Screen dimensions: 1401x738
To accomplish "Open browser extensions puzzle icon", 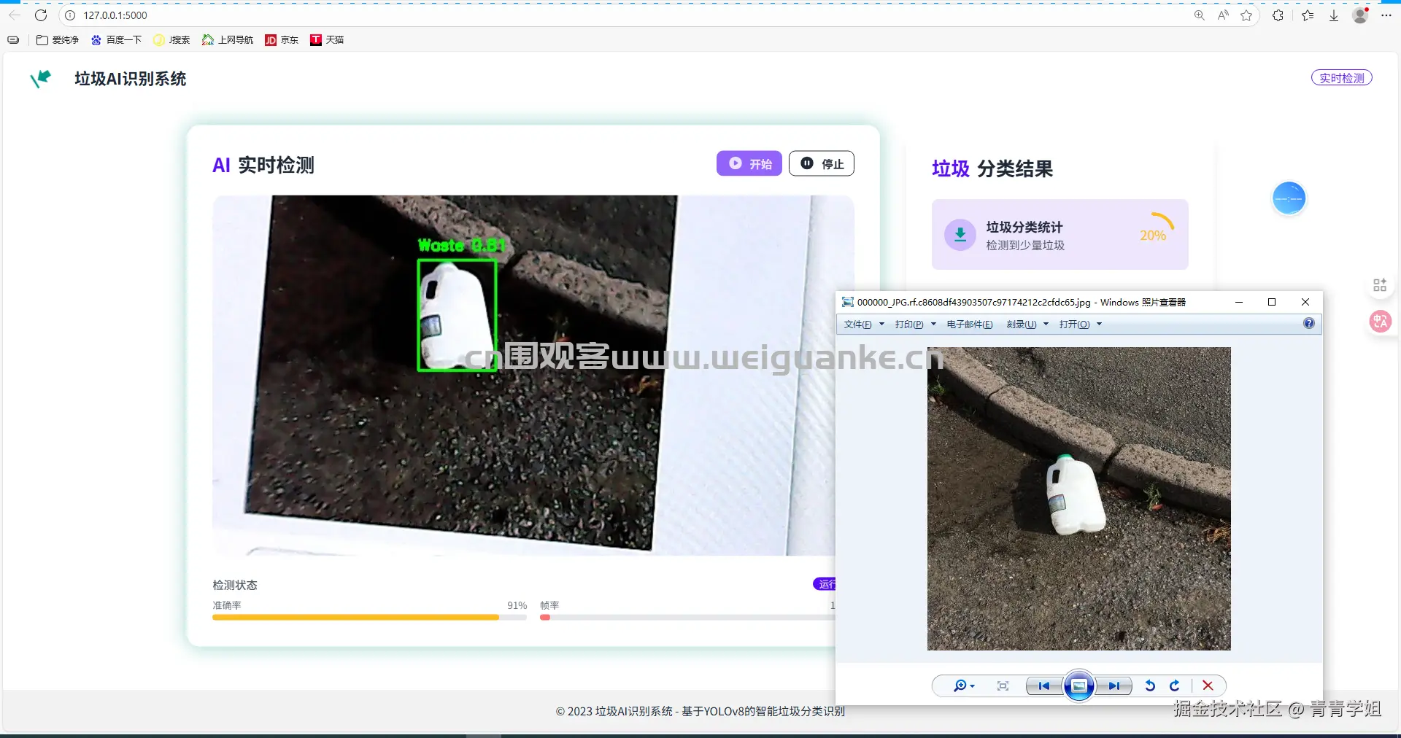I will [x=1278, y=15].
